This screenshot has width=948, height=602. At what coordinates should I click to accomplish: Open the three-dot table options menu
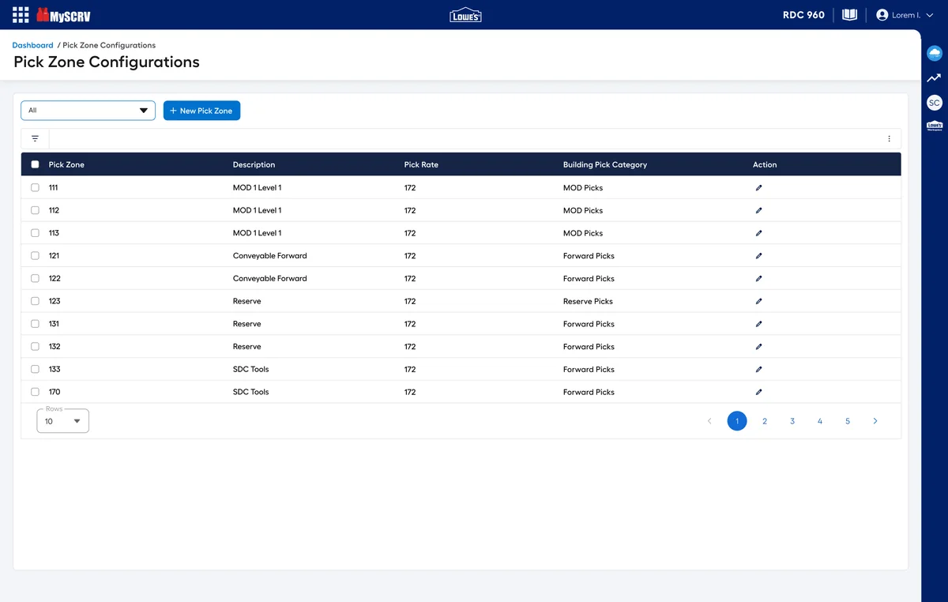pos(889,138)
